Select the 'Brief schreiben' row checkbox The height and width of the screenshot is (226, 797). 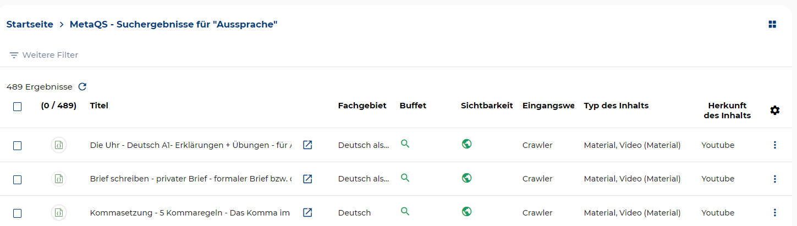pyautogui.click(x=18, y=179)
